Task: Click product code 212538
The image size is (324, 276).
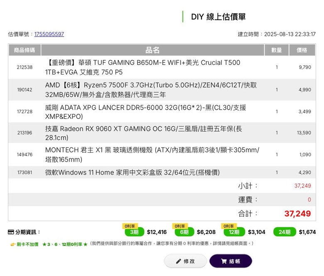Action: click(25, 67)
